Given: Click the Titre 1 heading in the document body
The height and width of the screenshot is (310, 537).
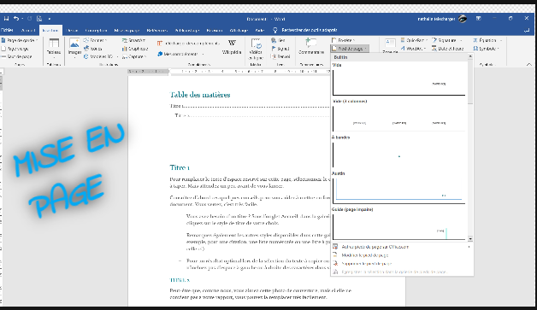Looking at the screenshot, I should 180,167.
